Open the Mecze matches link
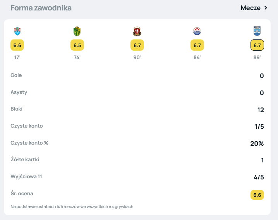Image resolution: width=278 pixels, height=220 pixels. tap(250, 8)
